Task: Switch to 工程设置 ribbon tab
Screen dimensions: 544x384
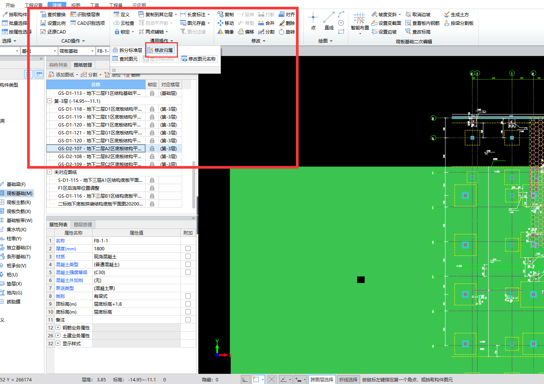Action: point(34,5)
